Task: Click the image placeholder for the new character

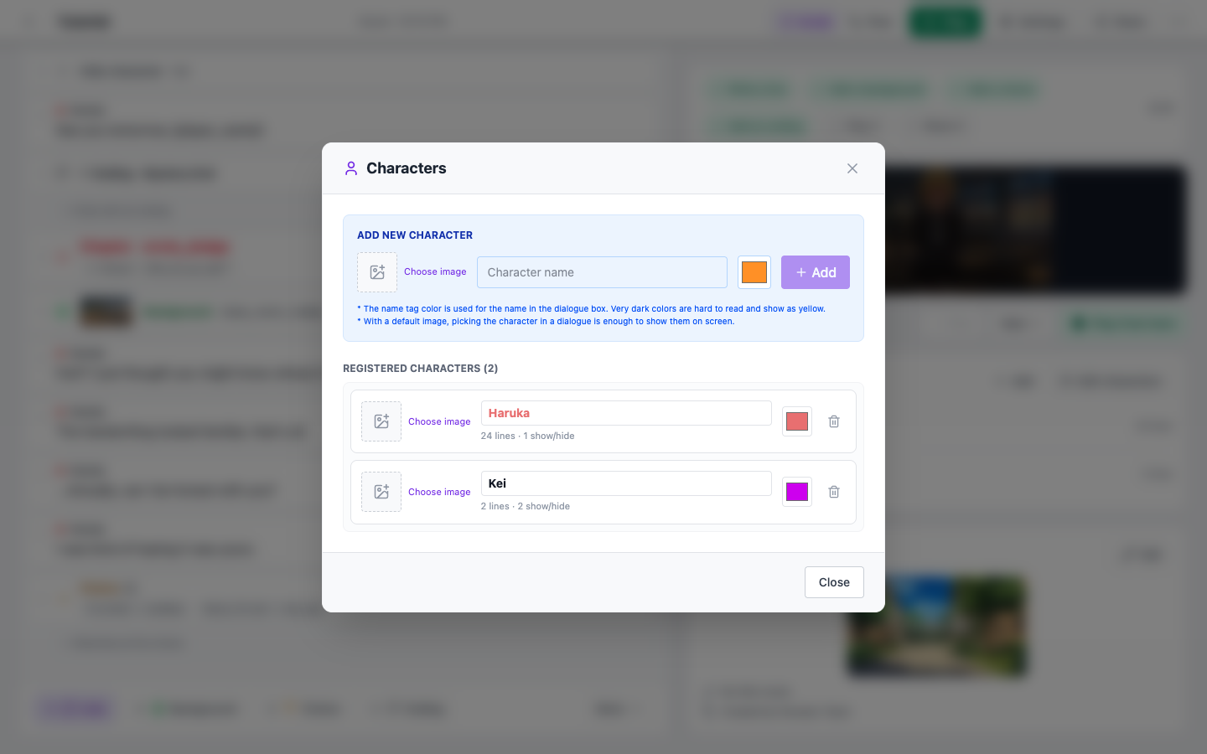Action: (x=377, y=272)
